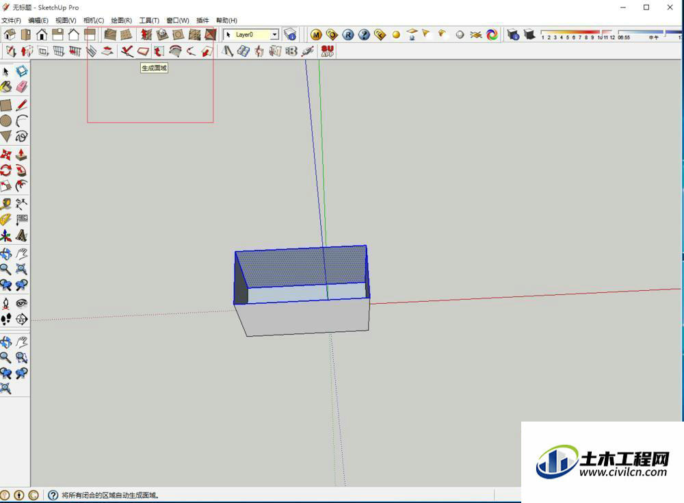
Task: Open the 编辑(E) menu
Action: [38, 21]
